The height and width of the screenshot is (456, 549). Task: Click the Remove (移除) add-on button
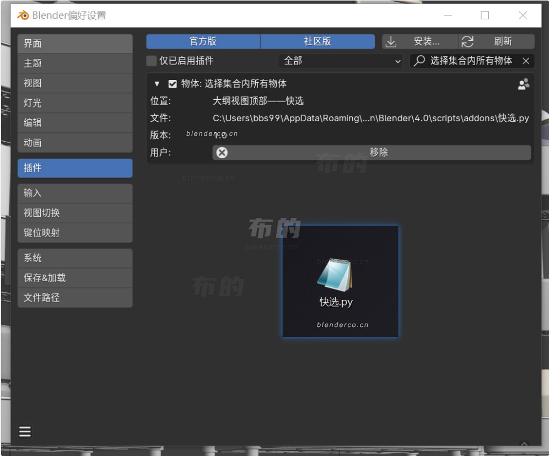point(372,153)
